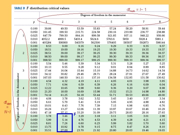180x135 pixels.
Task: Click the table value 998.50
Action: [x=47, y=60]
